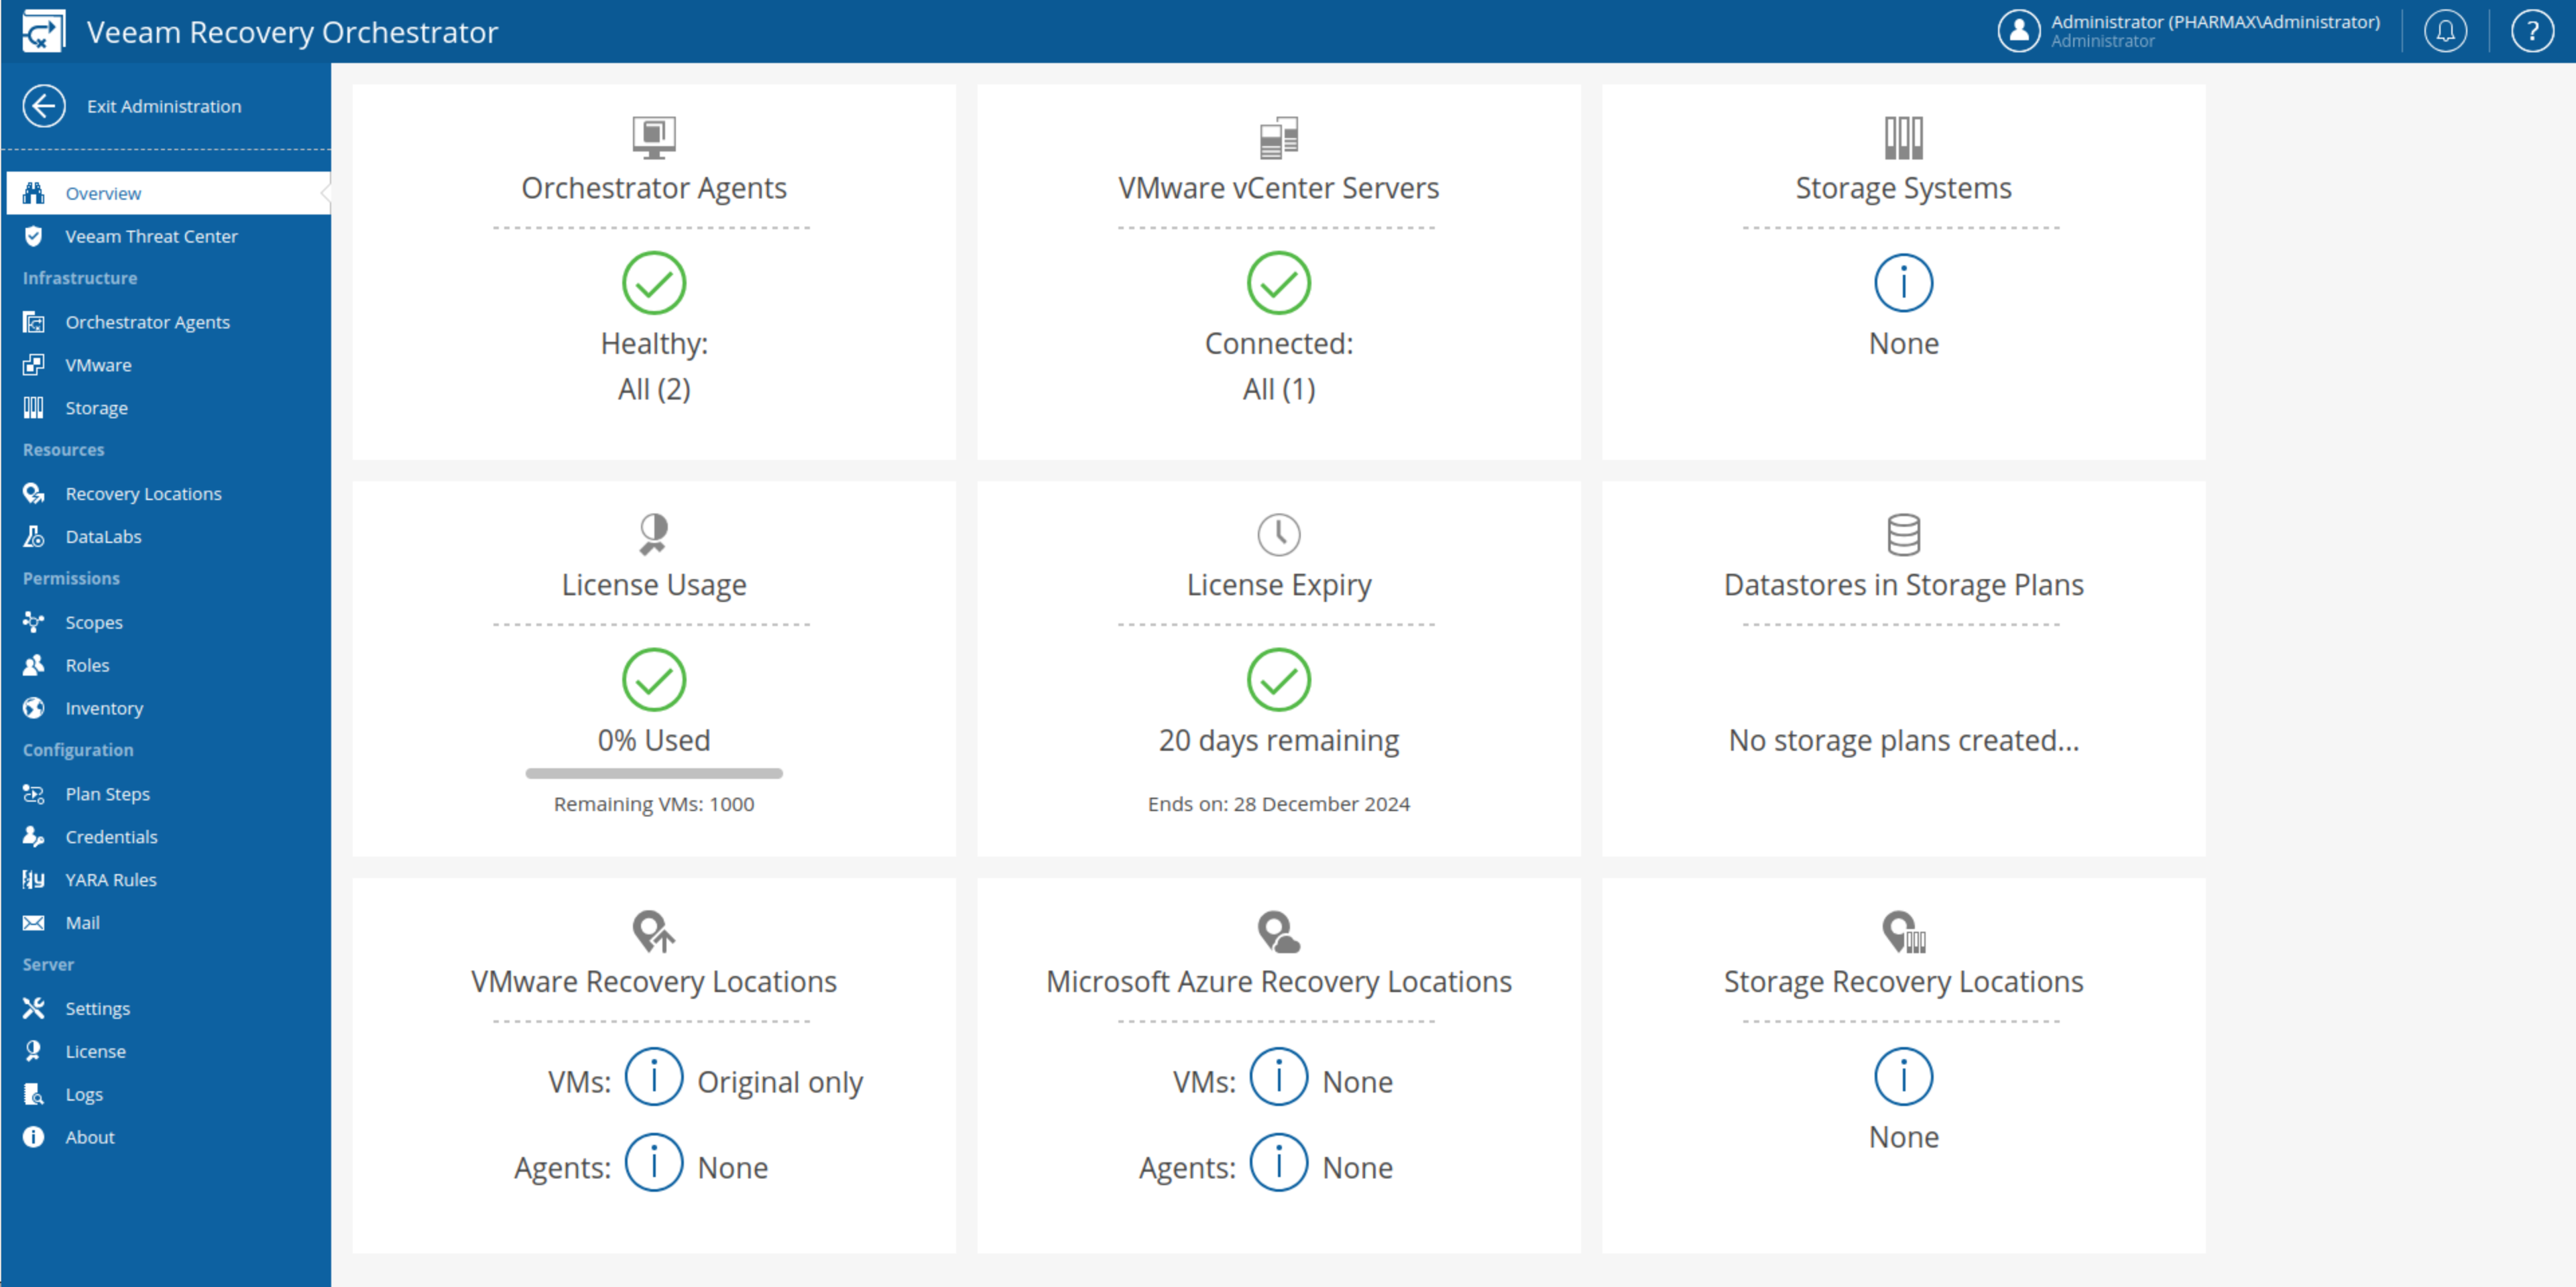Navigate to the DataLabs section
Image resolution: width=2576 pixels, height=1287 pixels.
point(102,535)
